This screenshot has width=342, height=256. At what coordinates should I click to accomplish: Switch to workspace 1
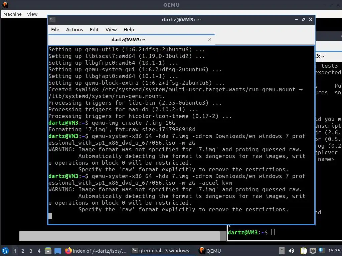tap(15, 251)
